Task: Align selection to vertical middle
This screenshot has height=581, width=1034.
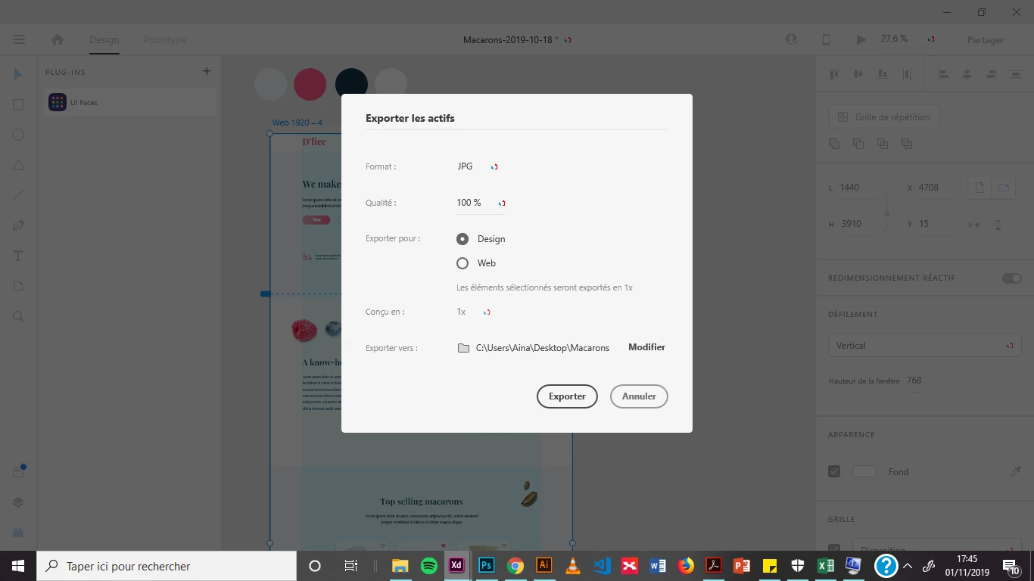Action: [858, 74]
